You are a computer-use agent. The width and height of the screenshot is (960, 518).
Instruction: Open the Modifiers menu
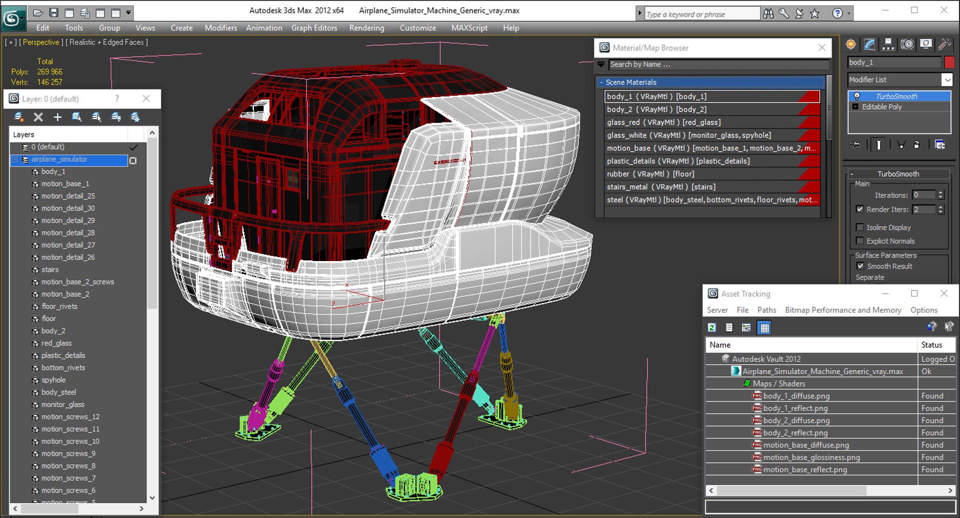coord(220,28)
